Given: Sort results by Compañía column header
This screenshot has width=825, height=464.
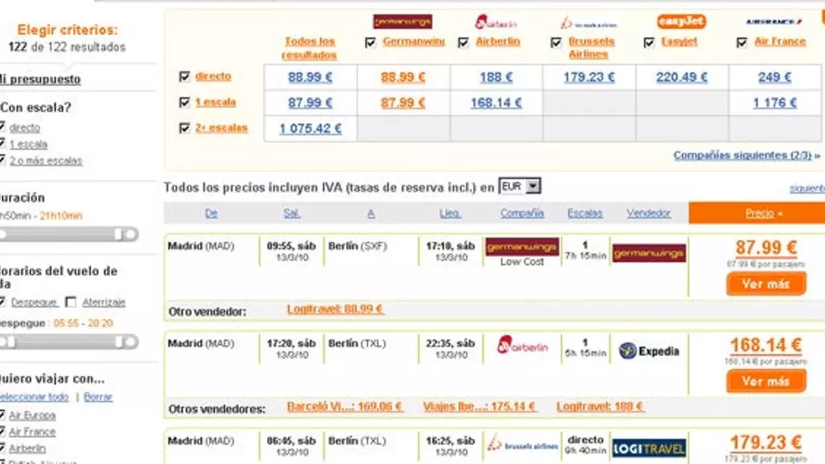Looking at the screenshot, I should point(522,214).
